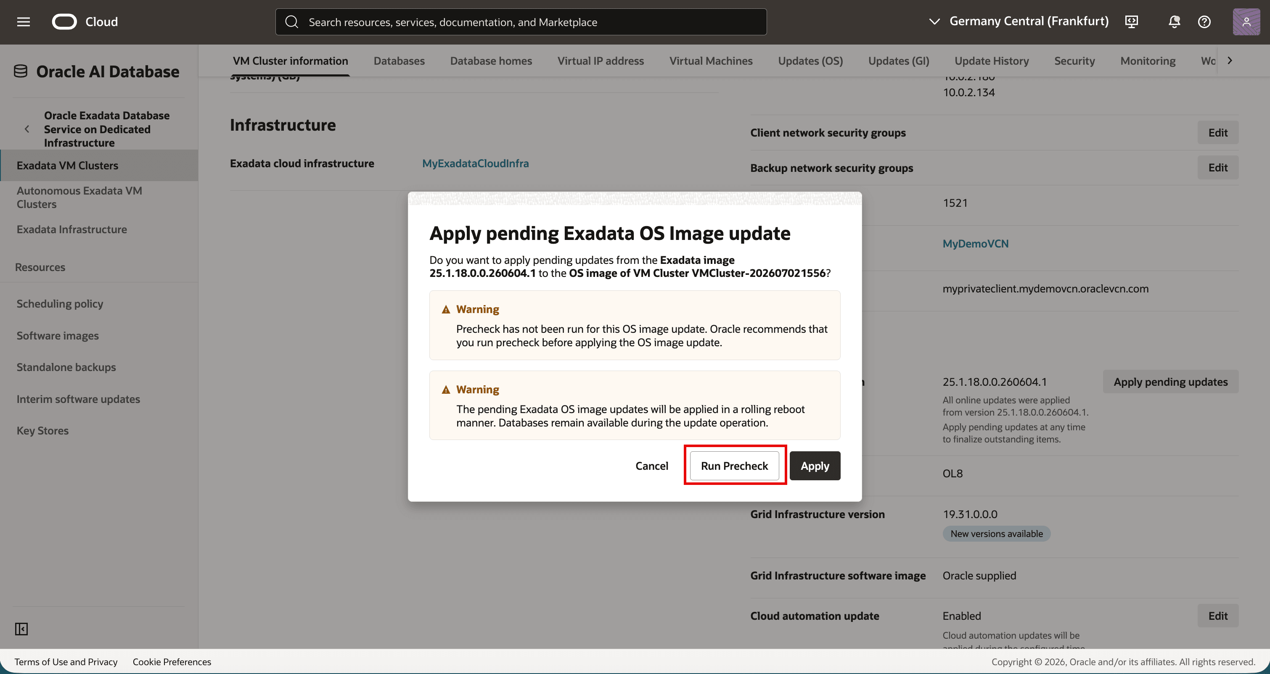Collapse the sidebar with the panel icon
Screen dimensions: 1270x674
(x=21, y=629)
